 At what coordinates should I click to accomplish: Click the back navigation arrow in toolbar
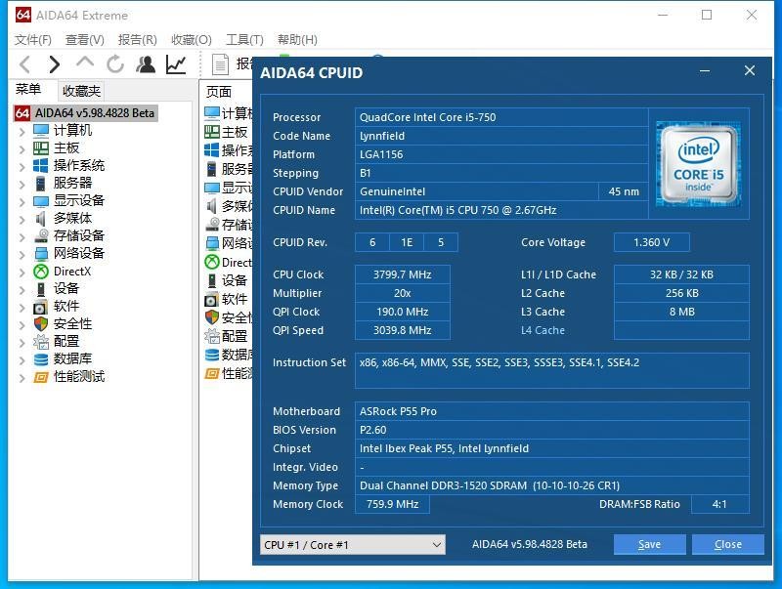[x=24, y=64]
